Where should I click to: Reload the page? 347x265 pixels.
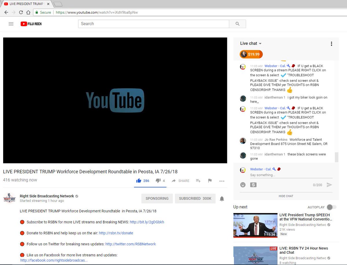21,12
